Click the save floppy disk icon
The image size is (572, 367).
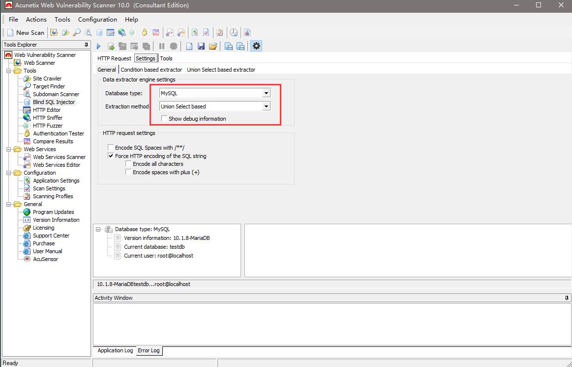pos(201,46)
